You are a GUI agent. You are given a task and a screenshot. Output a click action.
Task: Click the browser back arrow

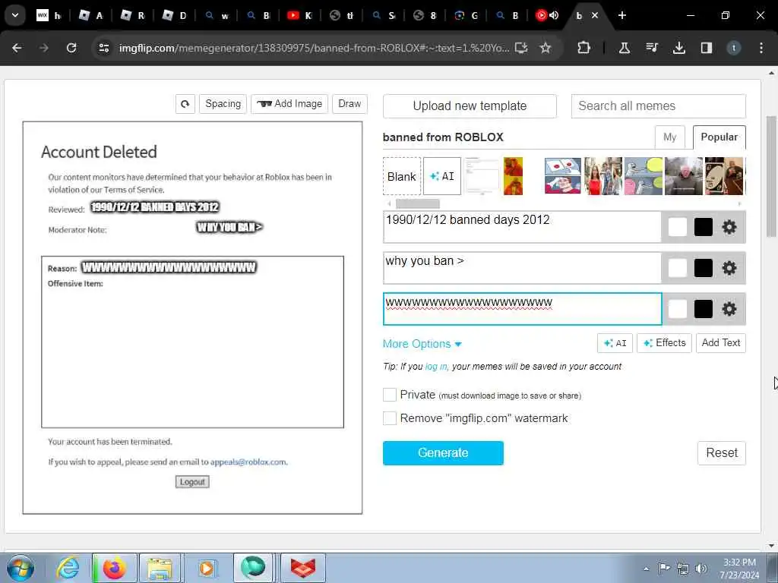pos(17,48)
